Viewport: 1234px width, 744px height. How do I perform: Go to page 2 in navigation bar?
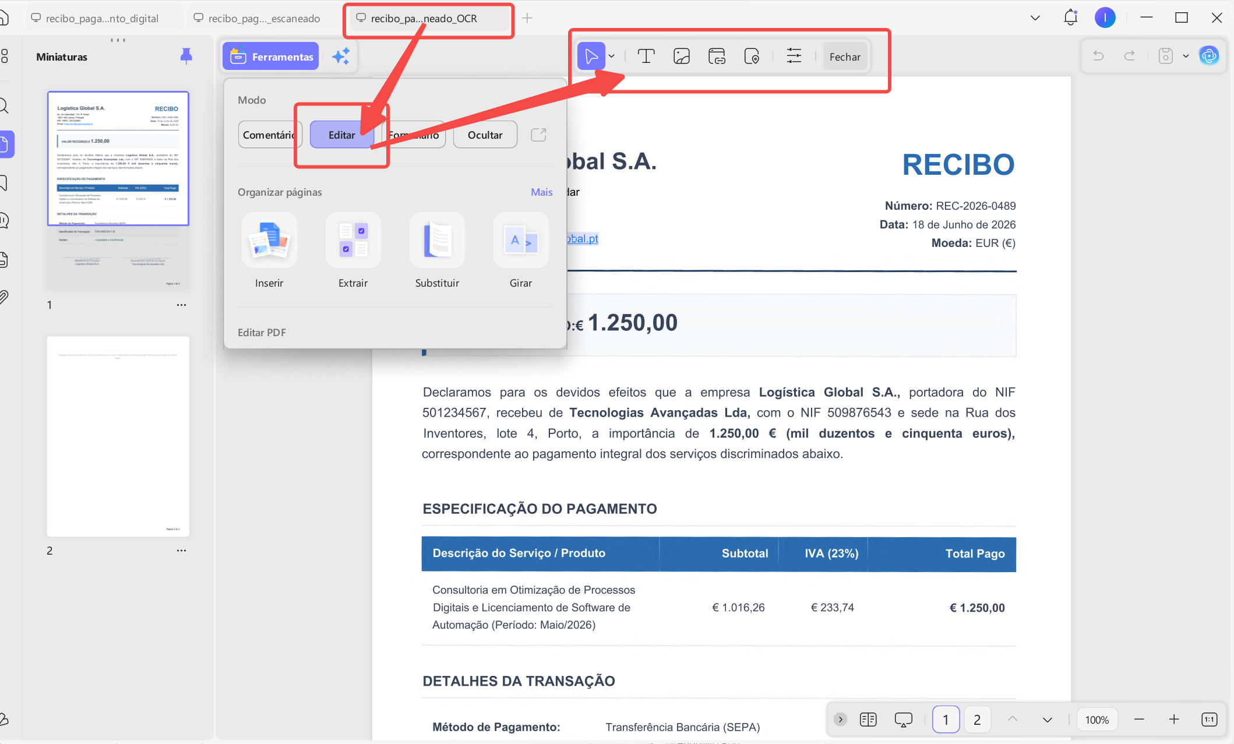click(977, 720)
